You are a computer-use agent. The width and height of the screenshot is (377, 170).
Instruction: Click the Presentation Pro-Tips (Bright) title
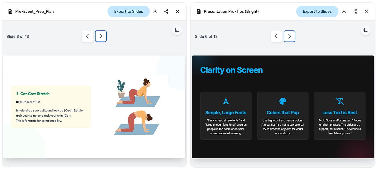tap(231, 11)
